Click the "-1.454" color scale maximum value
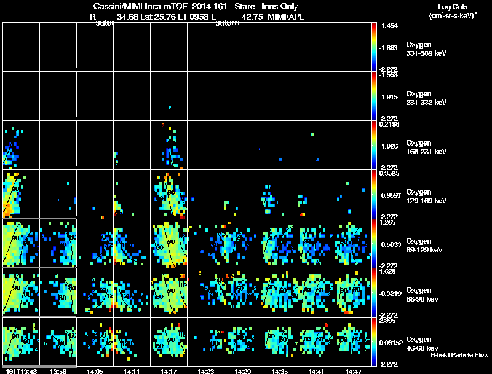The image size is (492, 374). pyautogui.click(x=389, y=26)
